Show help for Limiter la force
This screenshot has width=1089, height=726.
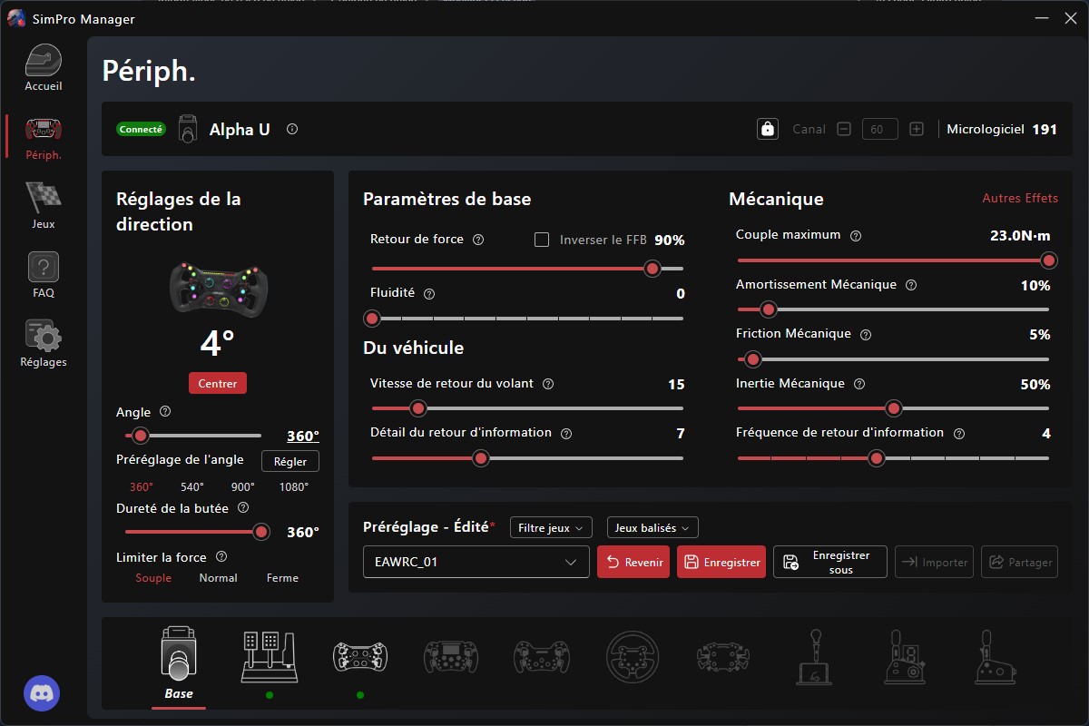coord(221,557)
